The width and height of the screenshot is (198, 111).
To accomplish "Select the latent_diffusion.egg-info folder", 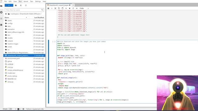I will point(24,32).
